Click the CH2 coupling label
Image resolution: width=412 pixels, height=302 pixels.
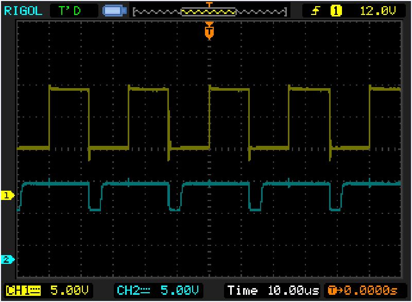133,291
